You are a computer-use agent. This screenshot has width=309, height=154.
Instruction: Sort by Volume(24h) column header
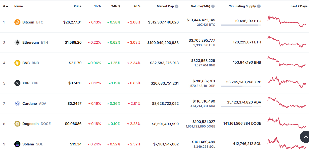pyautogui.click(x=201, y=6)
